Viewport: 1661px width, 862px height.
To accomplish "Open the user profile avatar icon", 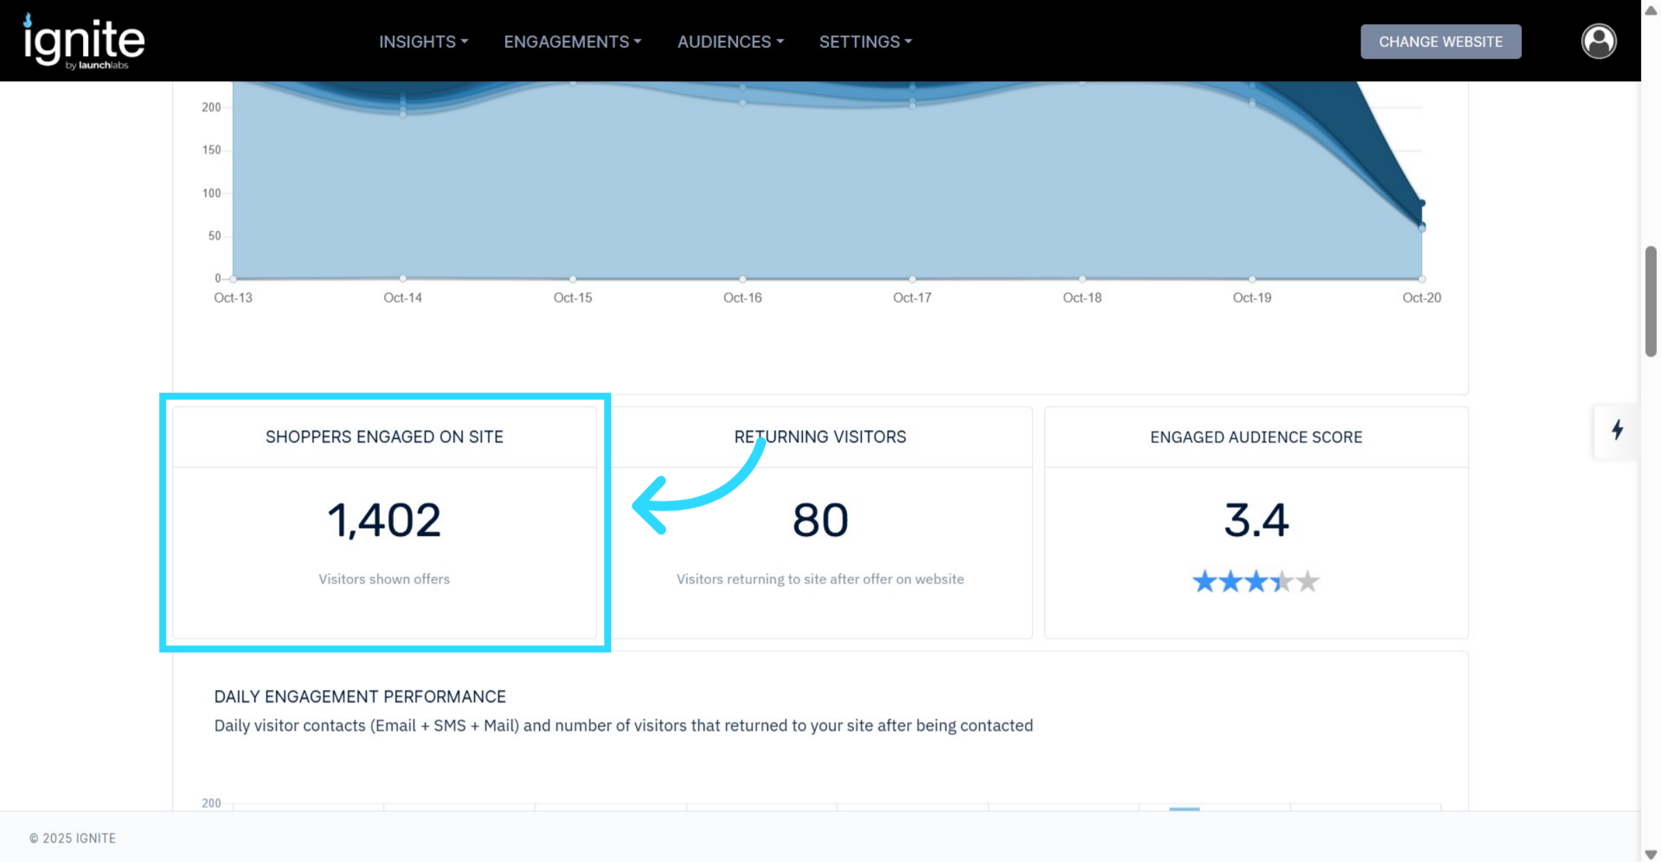I will (1598, 42).
